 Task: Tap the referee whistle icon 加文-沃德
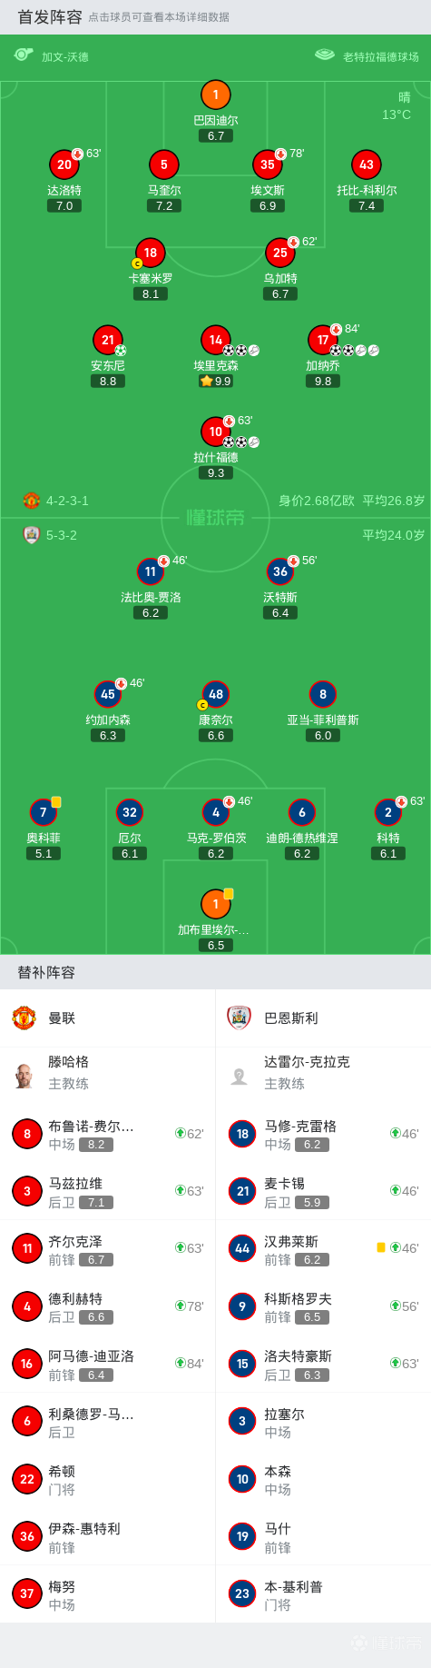pos(24,55)
